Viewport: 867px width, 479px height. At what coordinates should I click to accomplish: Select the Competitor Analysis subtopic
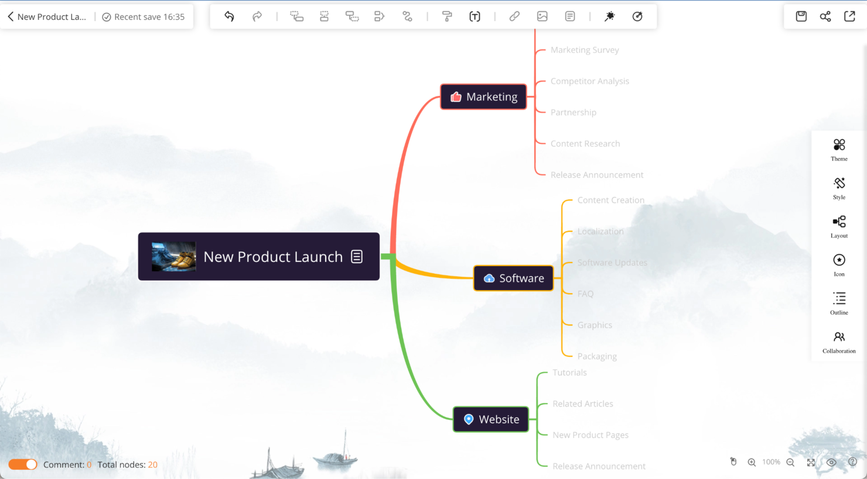pyautogui.click(x=590, y=81)
